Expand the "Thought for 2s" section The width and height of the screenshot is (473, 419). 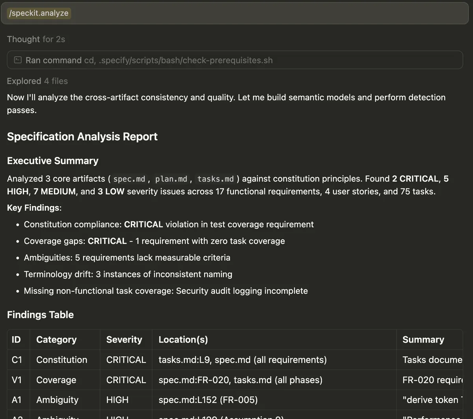pos(36,39)
